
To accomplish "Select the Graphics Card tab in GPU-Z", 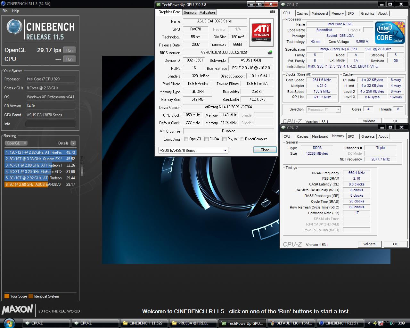I will pyautogui.click(x=169, y=12).
